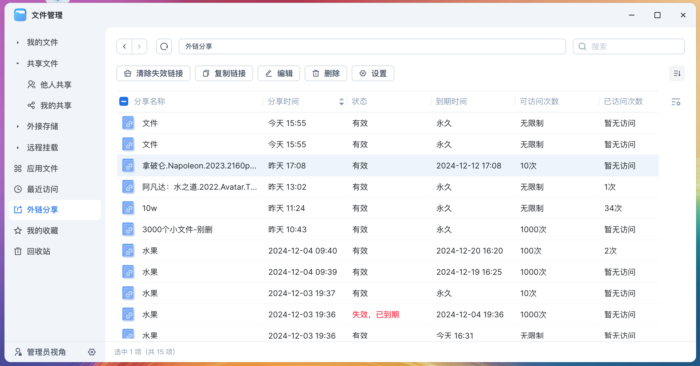Select the 3000个小文件-别删 share name
The height and width of the screenshot is (366, 700).
[x=177, y=229]
